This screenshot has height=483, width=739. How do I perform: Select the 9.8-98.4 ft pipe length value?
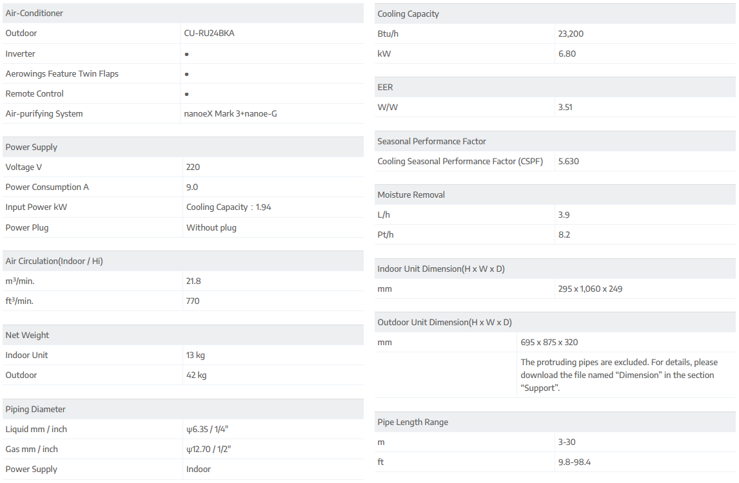575,462
